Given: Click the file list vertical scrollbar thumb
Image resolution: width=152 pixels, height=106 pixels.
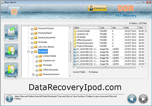Looking at the screenshot, I should pyautogui.click(x=145, y=30).
